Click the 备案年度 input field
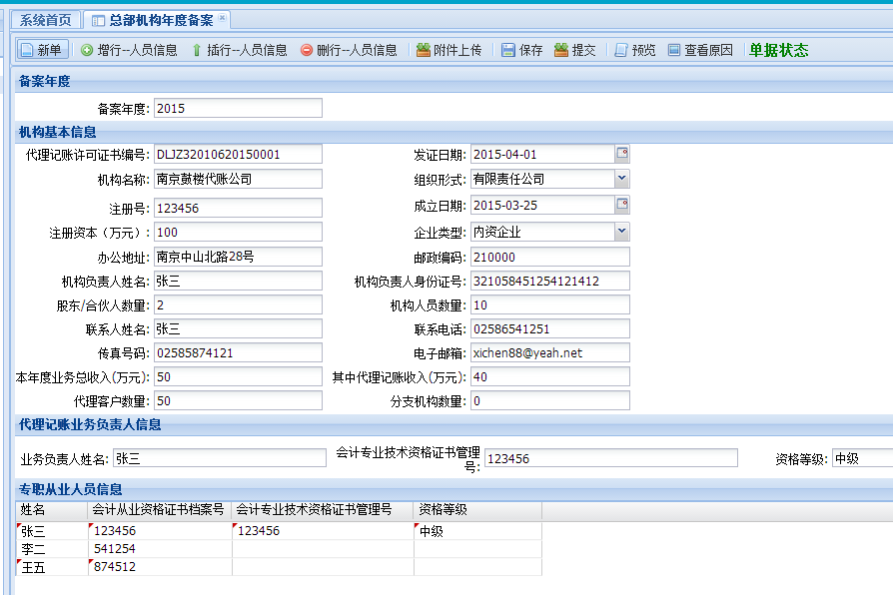This screenshot has width=893, height=595. 237,106
